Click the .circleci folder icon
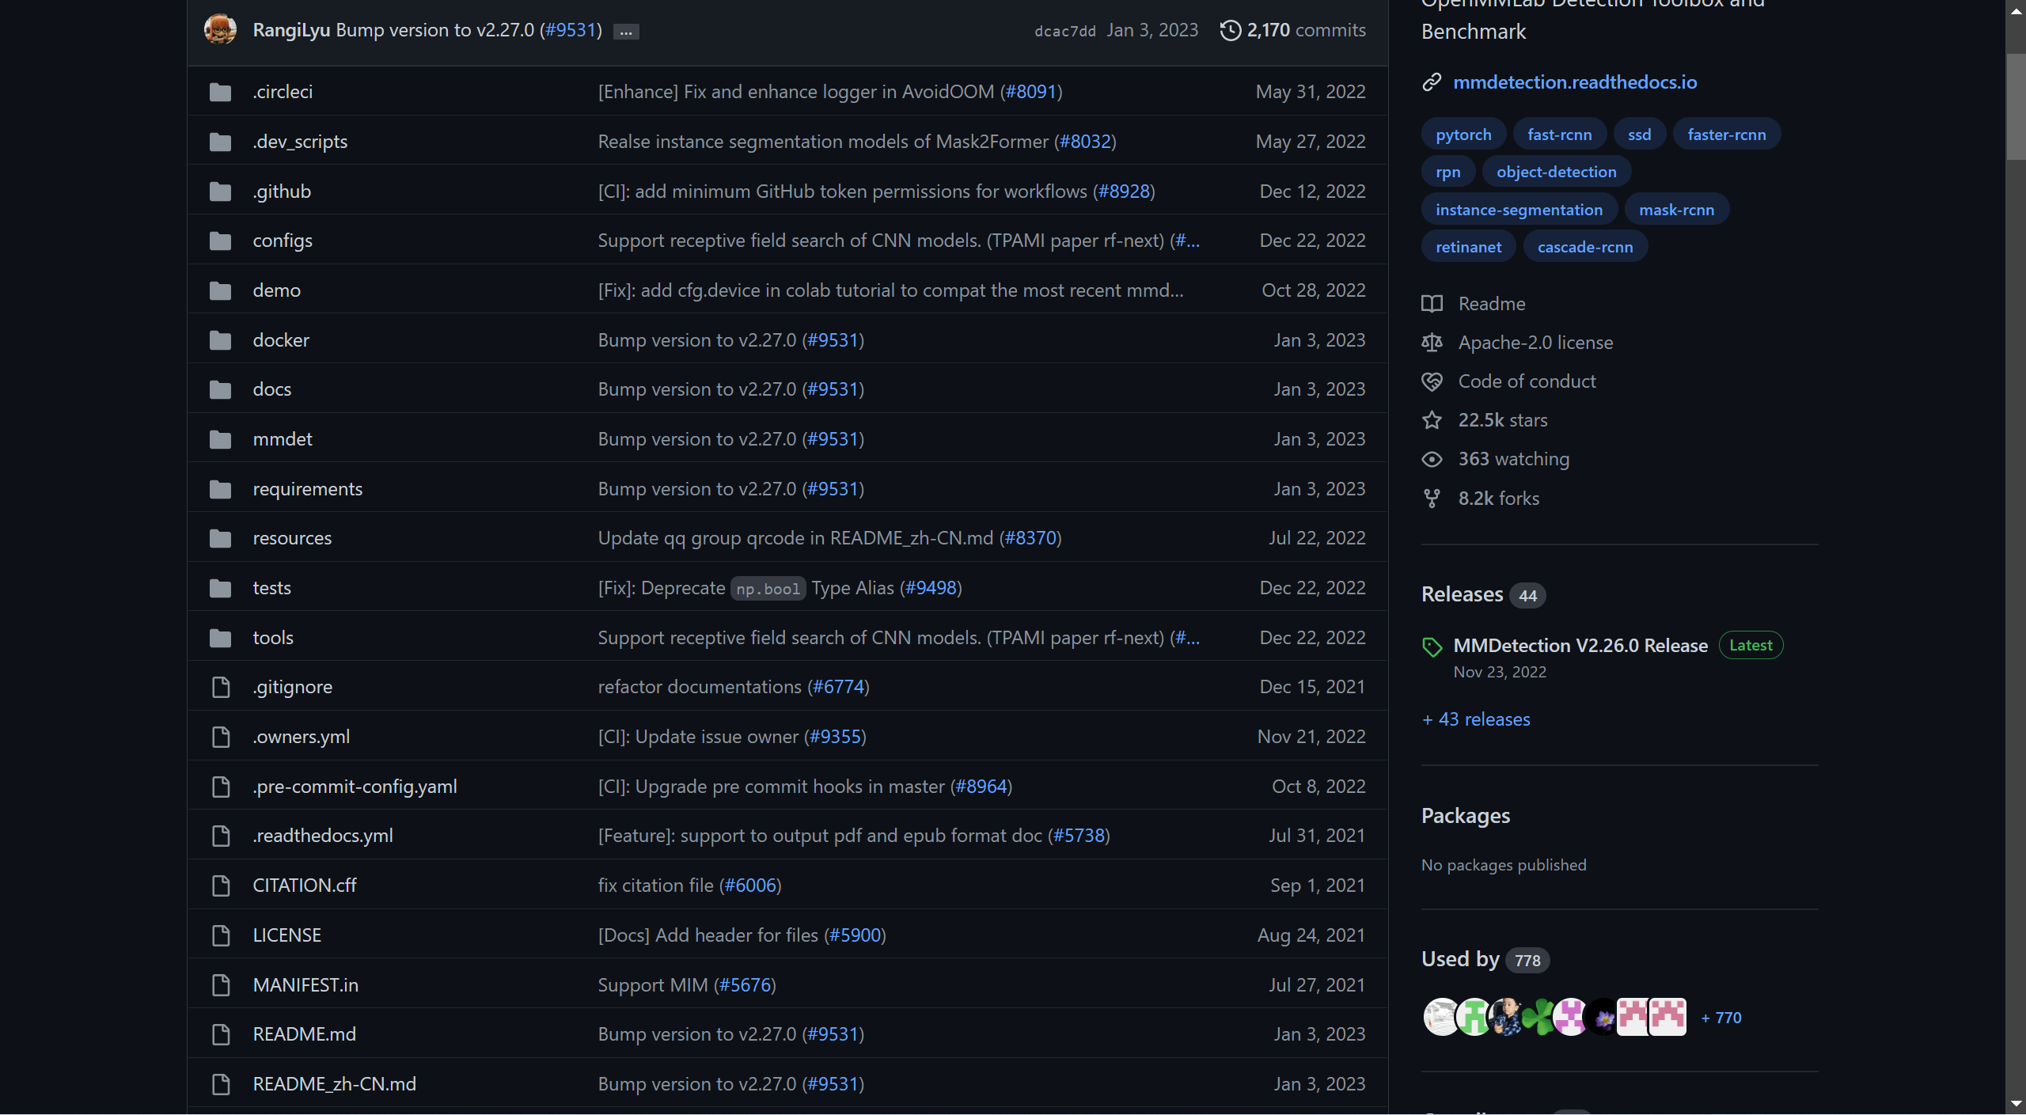 tap(221, 92)
